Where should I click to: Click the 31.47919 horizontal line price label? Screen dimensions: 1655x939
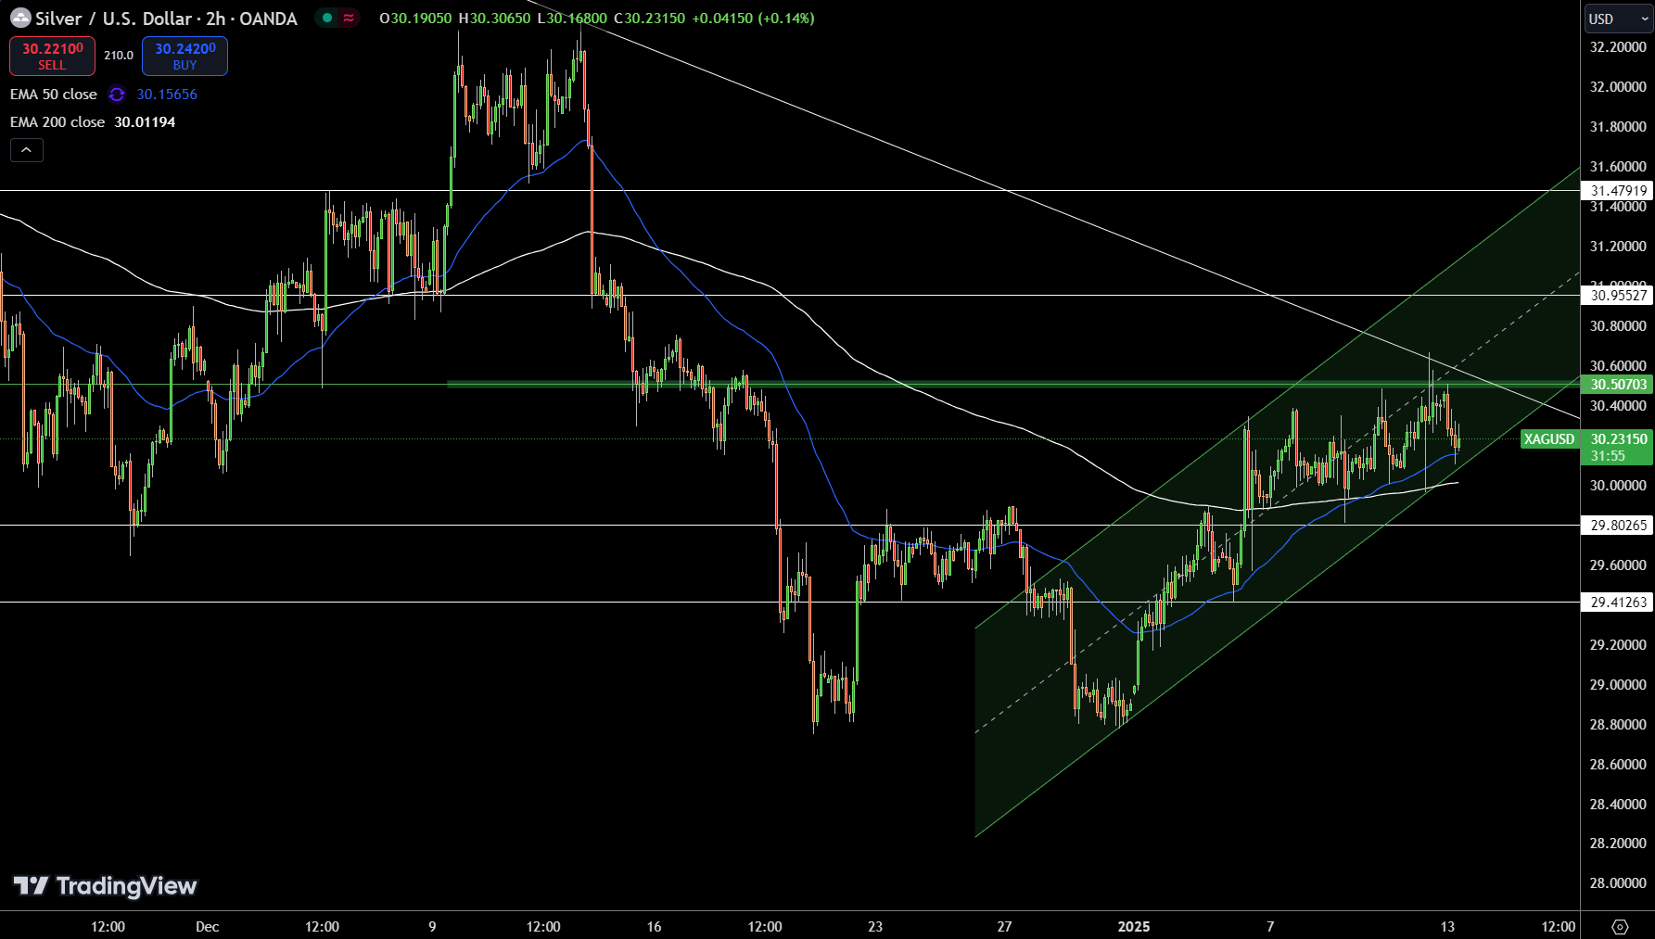[1618, 191]
